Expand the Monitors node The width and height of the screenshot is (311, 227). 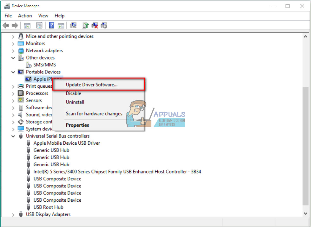(13, 44)
